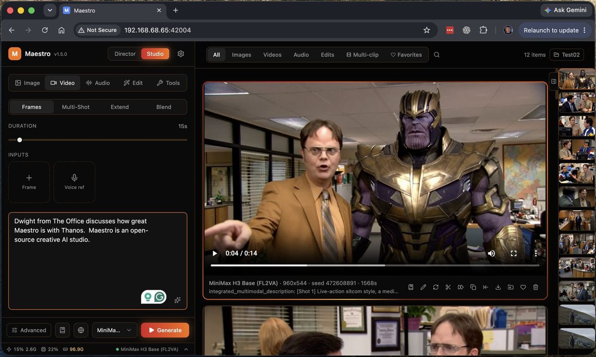The height and width of the screenshot is (357, 596).
Task: Click the Generate button
Action: [x=165, y=330]
